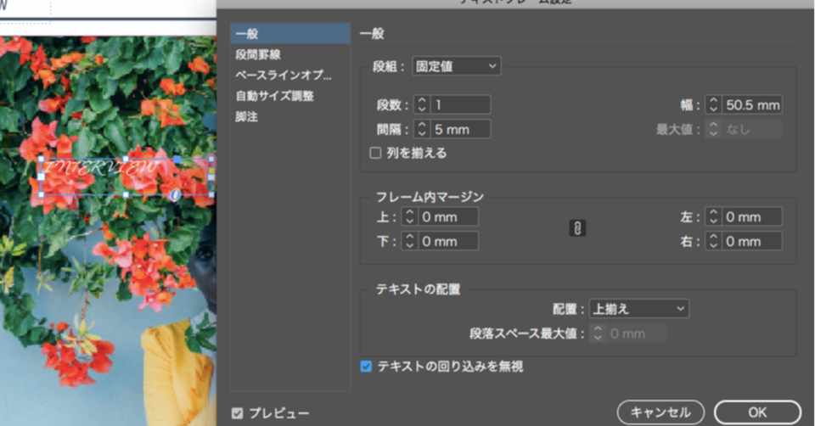815x426 pixels.
Task: Click the 間隔 stepper arrows
Action: pyautogui.click(x=422, y=129)
